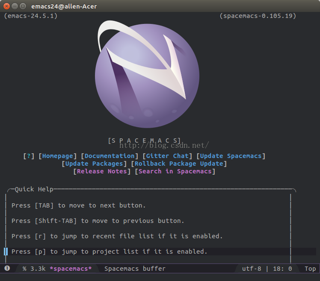The height and width of the screenshot is (281, 320).
Task: Click Rollback Package Update button
Action: point(179,164)
